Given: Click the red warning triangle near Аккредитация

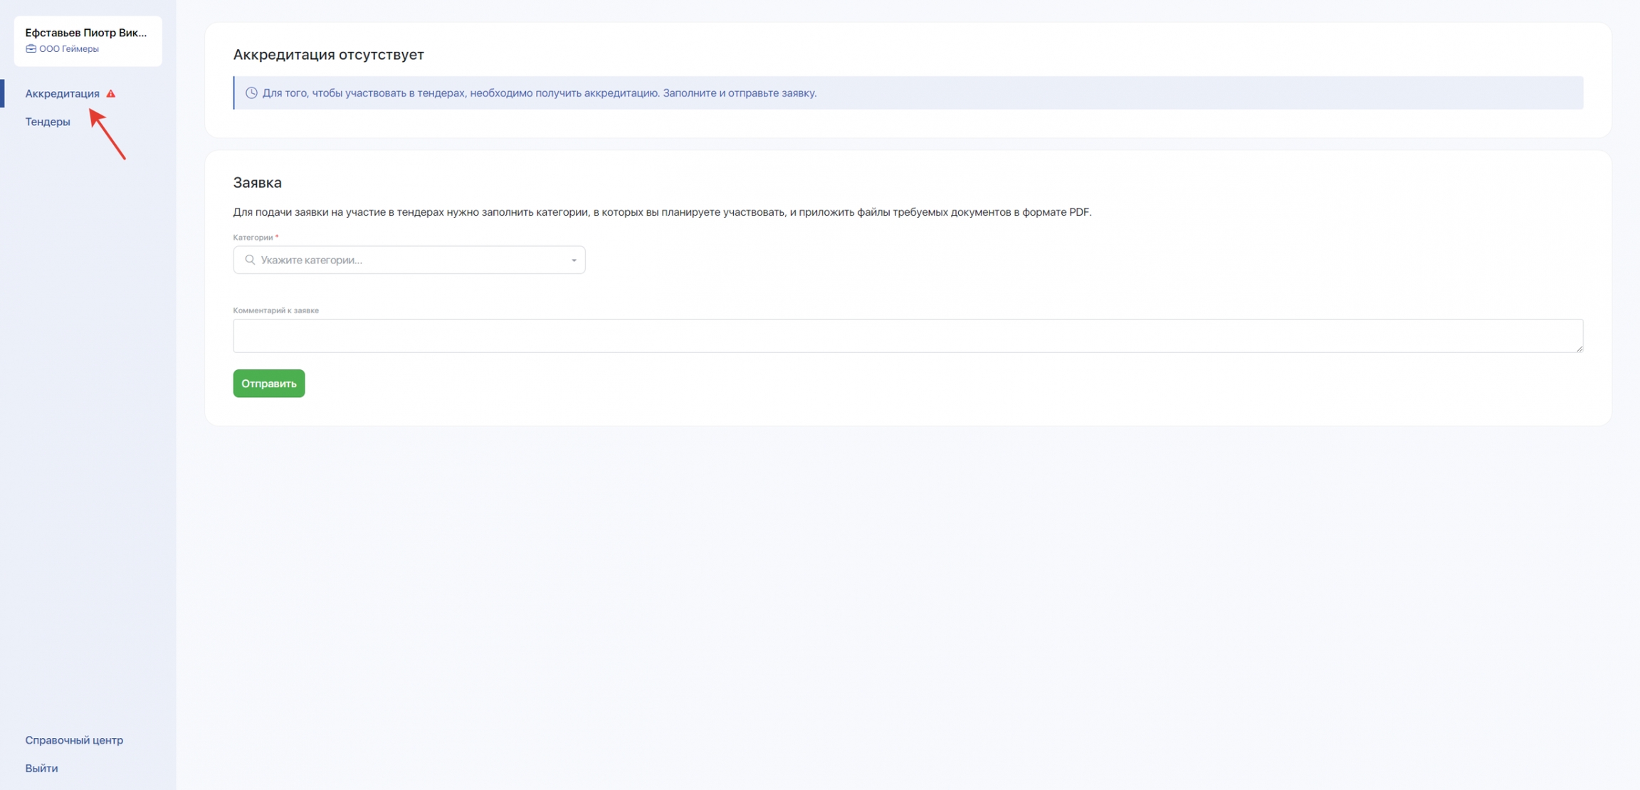Looking at the screenshot, I should [x=110, y=94].
